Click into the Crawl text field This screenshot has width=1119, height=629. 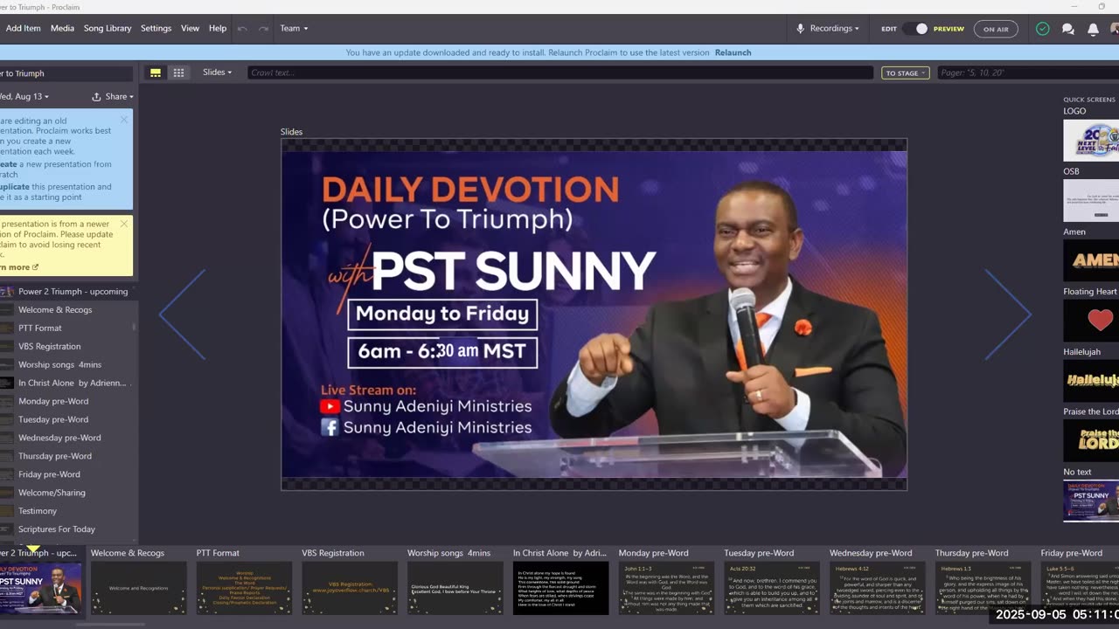tap(560, 73)
